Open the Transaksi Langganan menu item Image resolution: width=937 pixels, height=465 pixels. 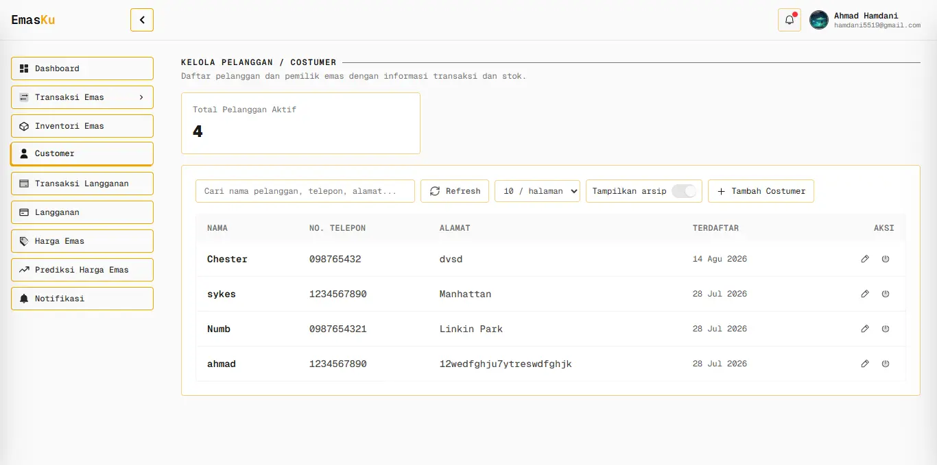82,184
